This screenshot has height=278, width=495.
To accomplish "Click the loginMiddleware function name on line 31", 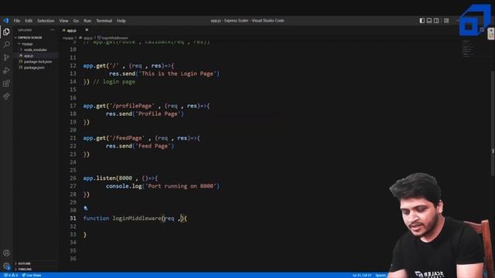I will [x=137, y=218].
